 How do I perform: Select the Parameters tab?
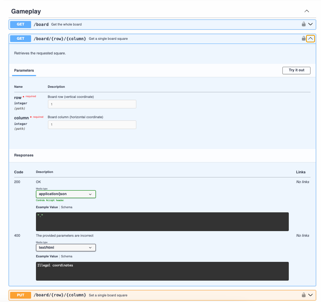[x=24, y=71]
